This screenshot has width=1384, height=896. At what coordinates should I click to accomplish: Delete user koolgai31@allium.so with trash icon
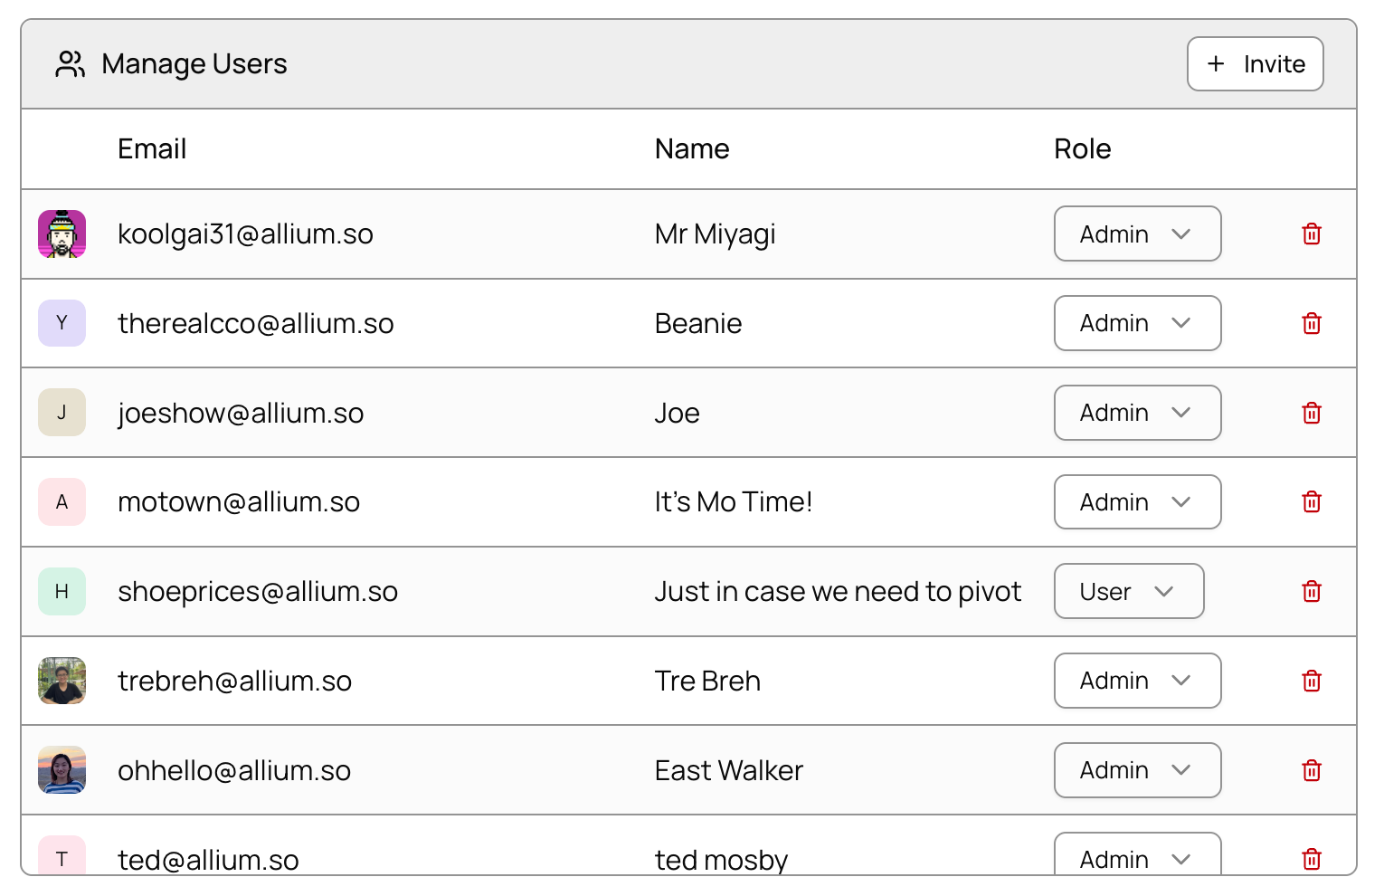1311,234
